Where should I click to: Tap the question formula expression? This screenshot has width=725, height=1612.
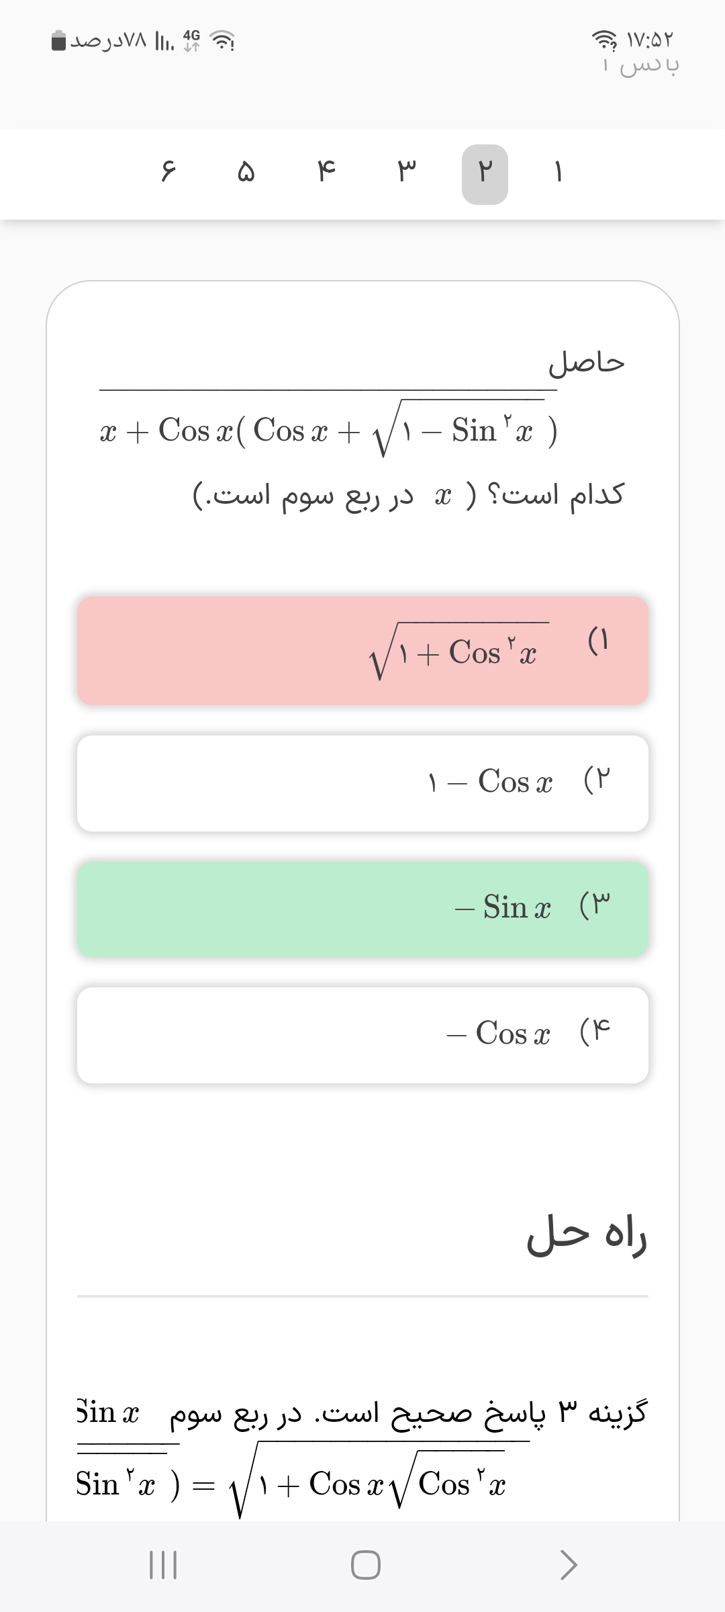pyautogui.click(x=329, y=430)
